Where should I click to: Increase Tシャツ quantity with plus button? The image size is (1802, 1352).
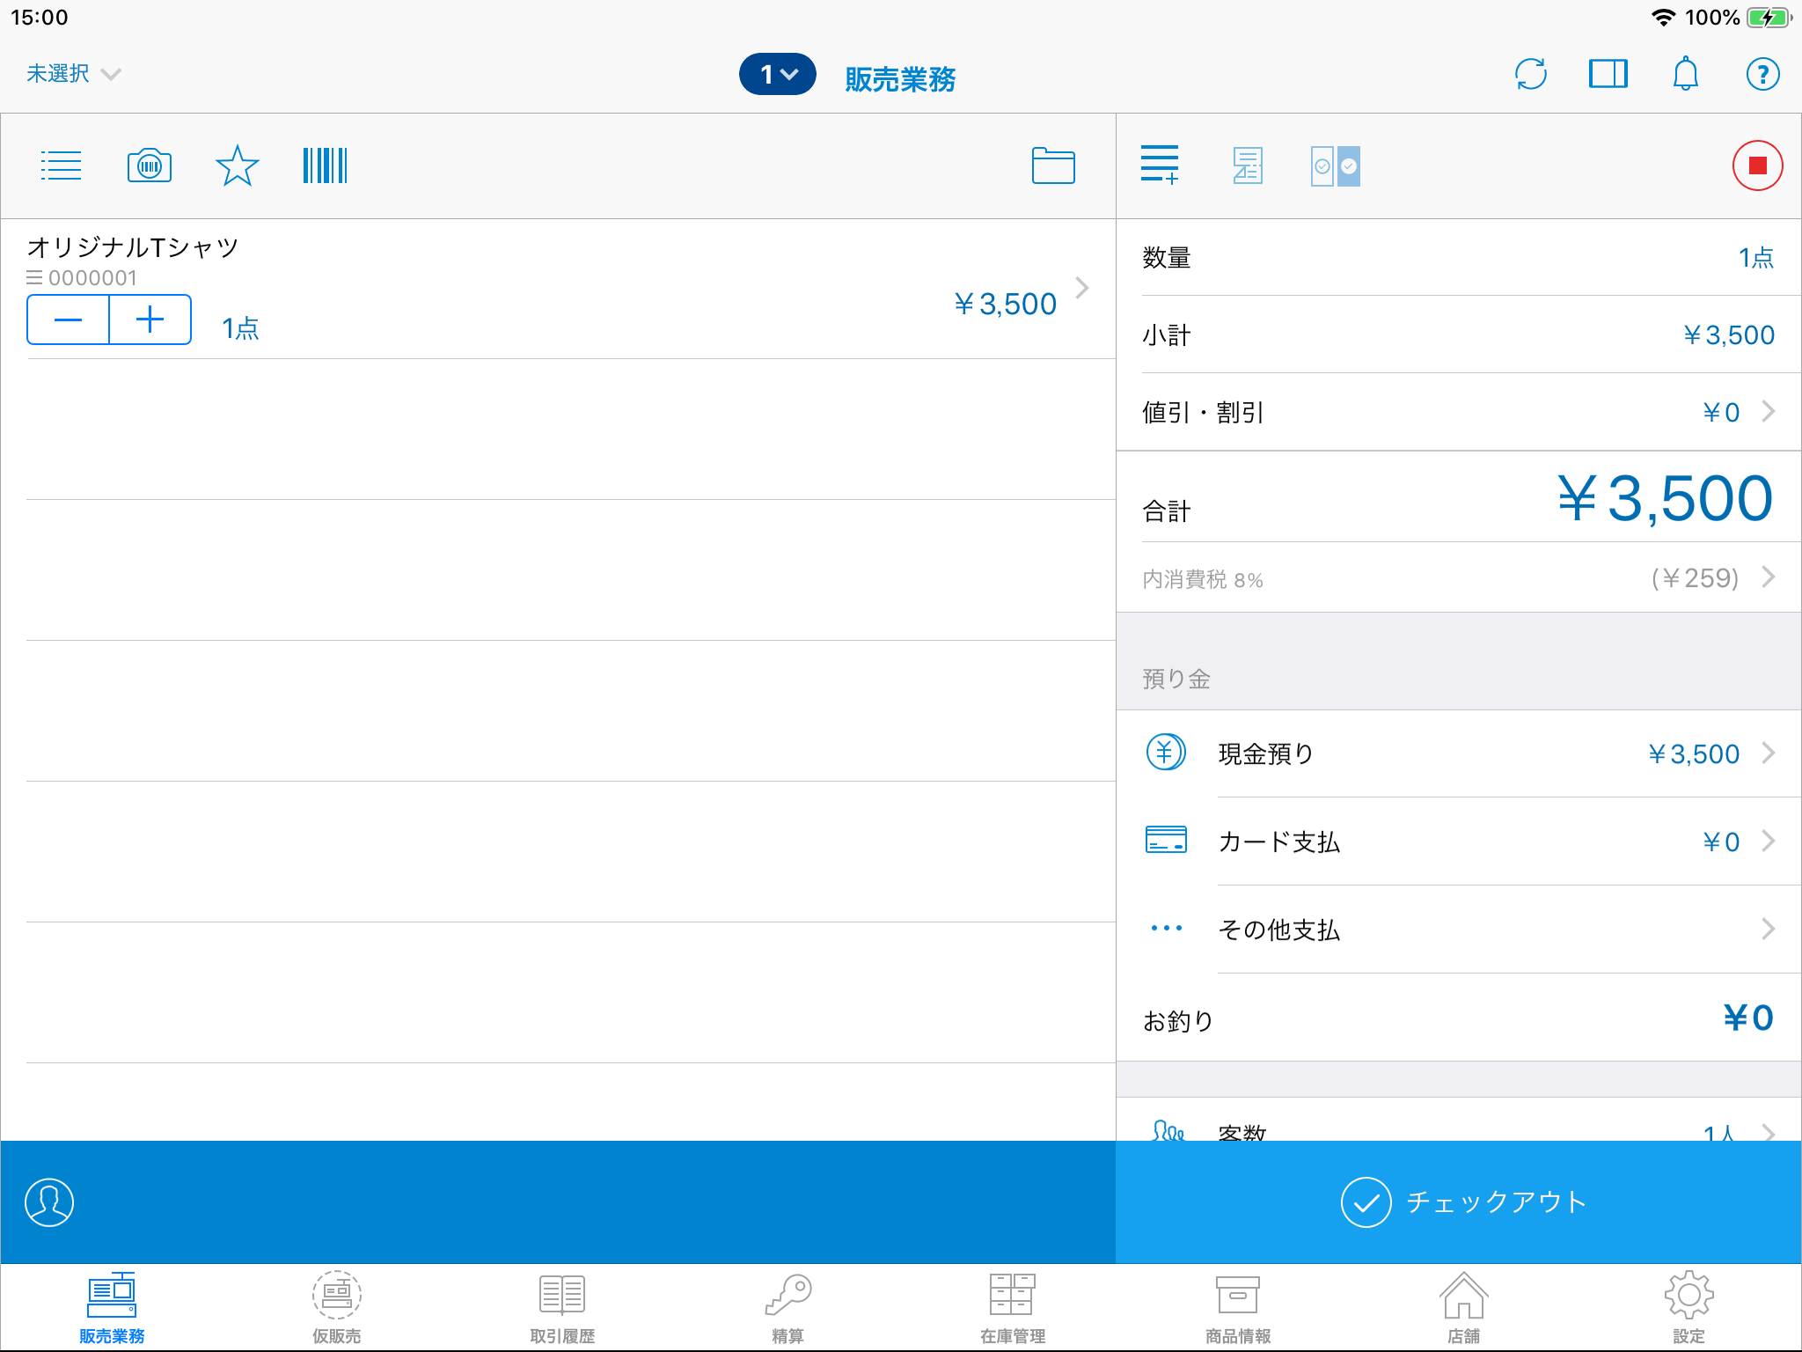tap(150, 320)
